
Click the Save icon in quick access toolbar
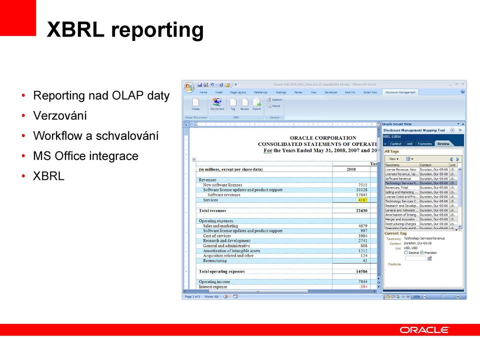coord(199,85)
